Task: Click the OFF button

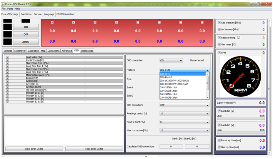Action: click(26, 35)
